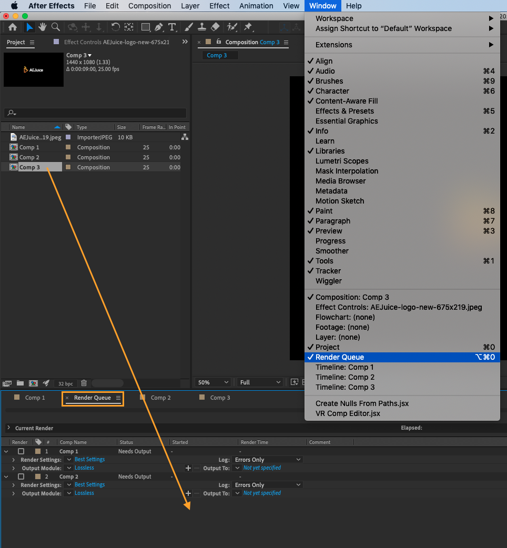Switch to the Comp 2 timeline tab
Viewport: 507px width, 548px height.
[160, 398]
